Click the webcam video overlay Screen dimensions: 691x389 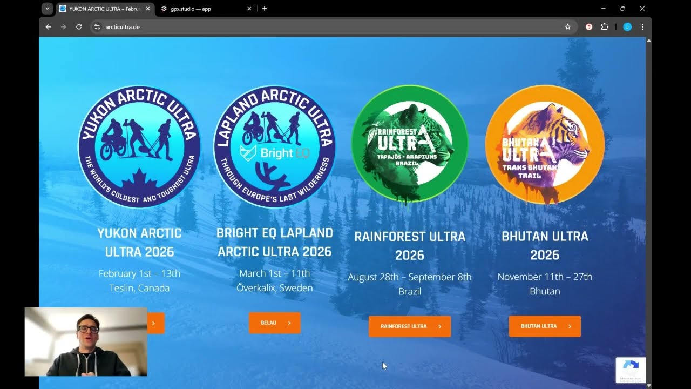[x=86, y=341]
